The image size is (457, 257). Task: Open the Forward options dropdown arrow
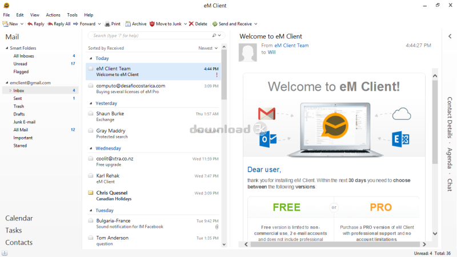point(99,24)
